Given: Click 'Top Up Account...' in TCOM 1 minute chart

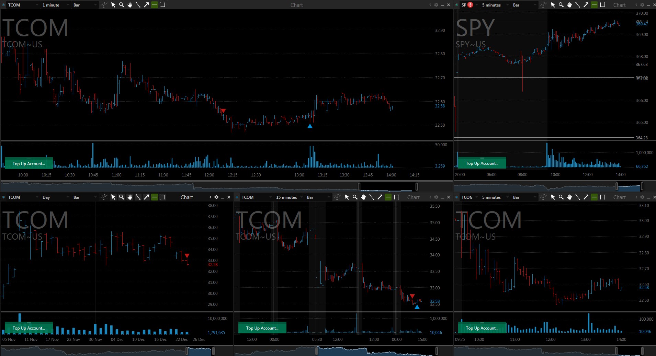Looking at the screenshot, I should [x=29, y=163].
